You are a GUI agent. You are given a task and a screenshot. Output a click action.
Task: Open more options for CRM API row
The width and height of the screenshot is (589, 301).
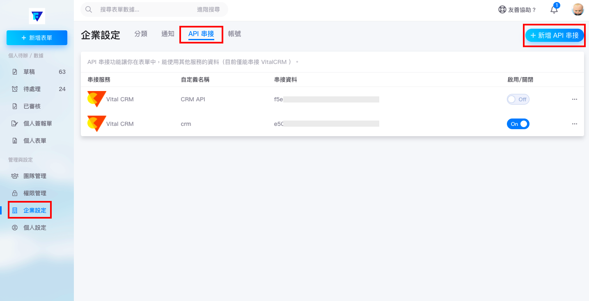[574, 99]
